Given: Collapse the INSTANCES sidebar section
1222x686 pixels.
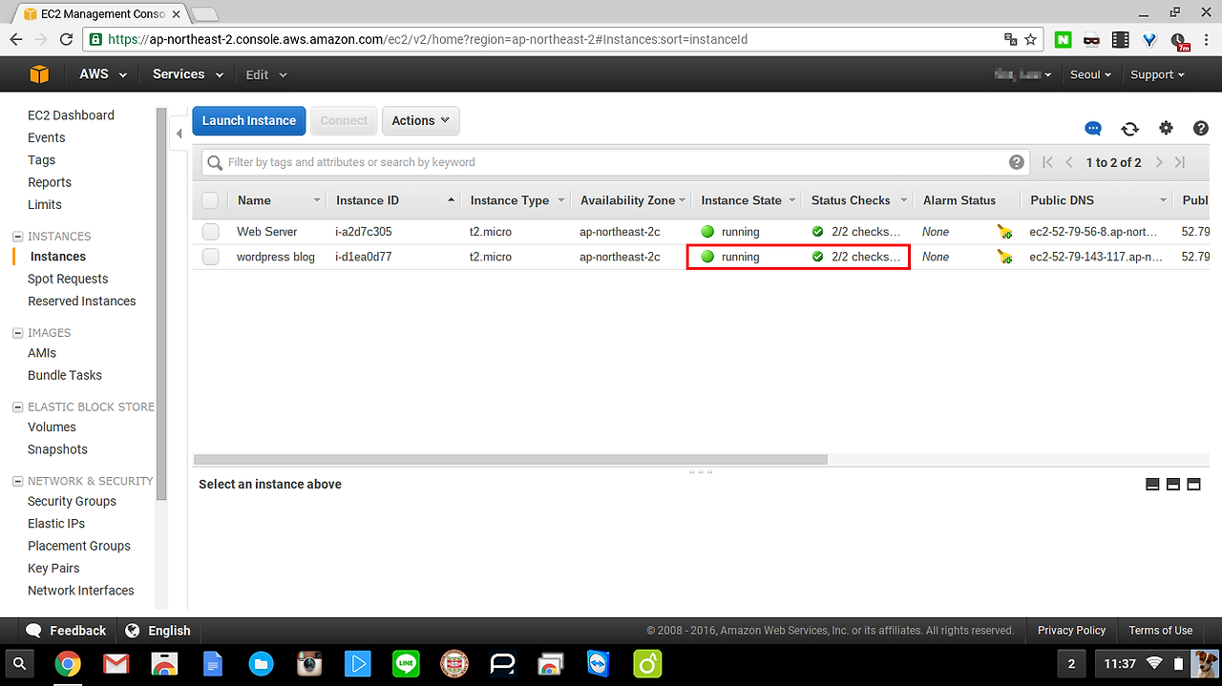Looking at the screenshot, I should [17, 237].
